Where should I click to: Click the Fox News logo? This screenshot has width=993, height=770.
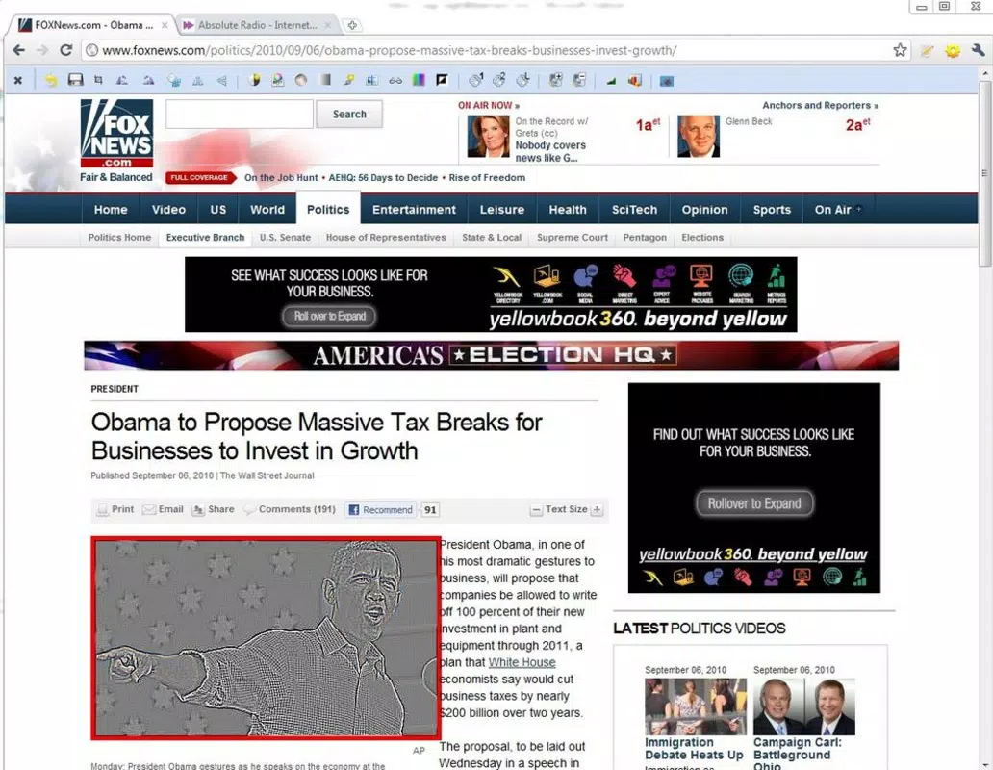[x=117, y=134]
